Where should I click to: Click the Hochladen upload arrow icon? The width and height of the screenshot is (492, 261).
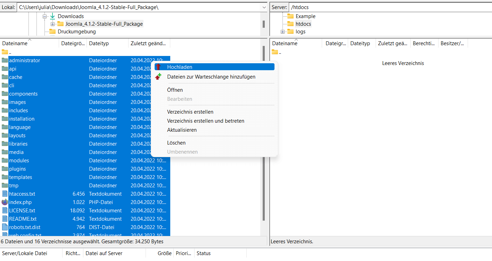158,67
